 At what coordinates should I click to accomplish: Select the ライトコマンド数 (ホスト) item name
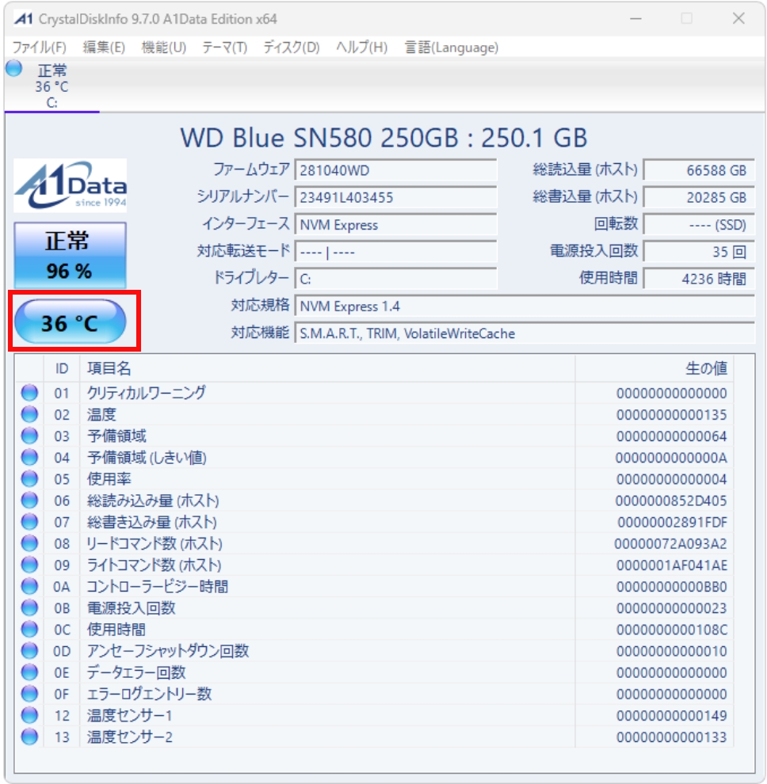point(154,565)
